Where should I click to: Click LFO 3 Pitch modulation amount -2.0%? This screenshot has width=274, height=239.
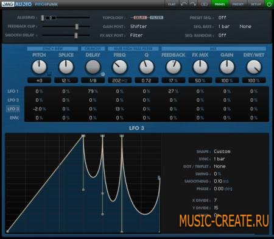tap(39, 109)
